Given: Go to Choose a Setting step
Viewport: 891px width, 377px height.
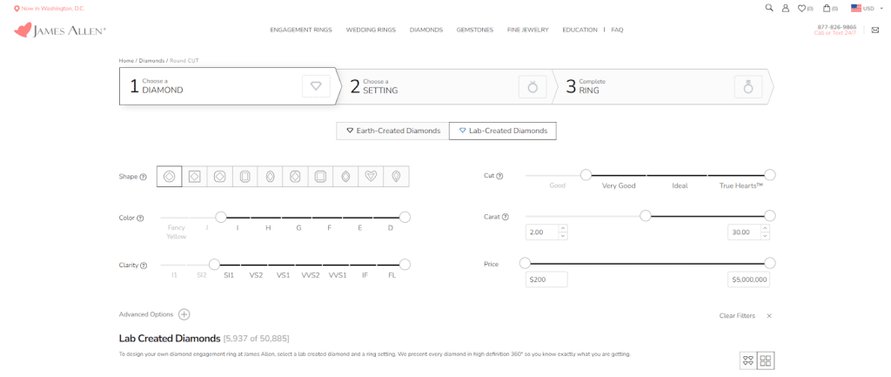Looking at the screenshot, I should click(444, 86).
